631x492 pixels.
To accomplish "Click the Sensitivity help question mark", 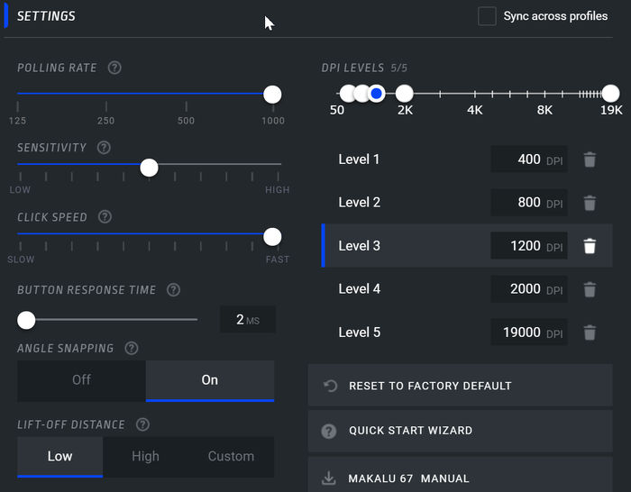I will coord(104,148).
